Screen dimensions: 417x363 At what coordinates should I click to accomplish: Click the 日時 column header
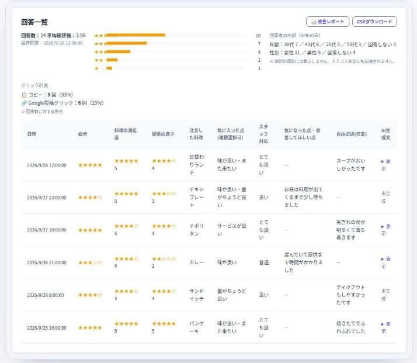(32, 134)
